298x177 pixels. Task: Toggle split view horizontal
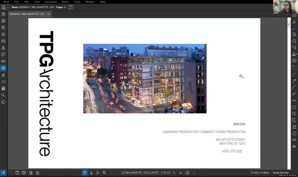pos(24,173)
